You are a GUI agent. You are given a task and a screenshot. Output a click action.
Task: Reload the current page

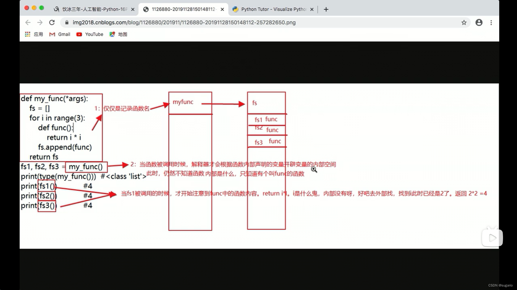(x=52, y=23)
